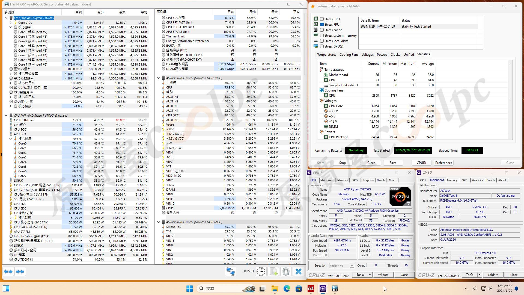
Task: Click taskbar search box
Action: click(226, 288)
